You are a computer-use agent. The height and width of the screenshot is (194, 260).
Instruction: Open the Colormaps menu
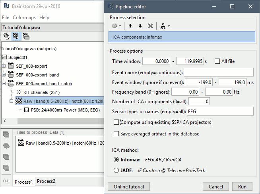click(24, 18)
